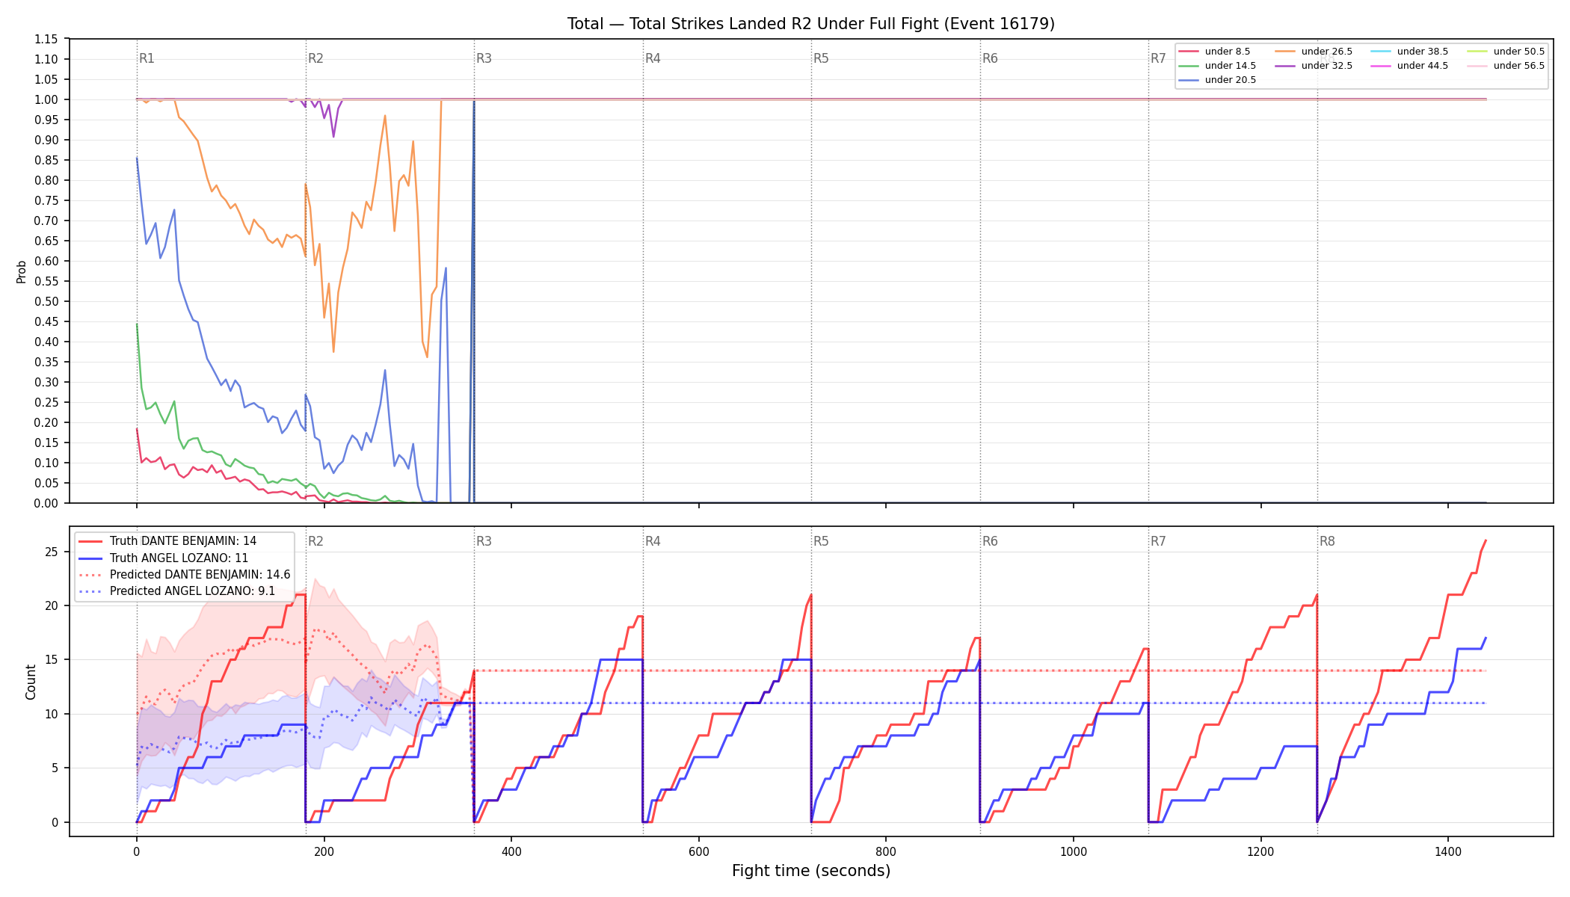Screen dimensions: 1570x897
Task: Click the 'Count' y-axis label
Action: pyautogui.click(x=31, y=682)
